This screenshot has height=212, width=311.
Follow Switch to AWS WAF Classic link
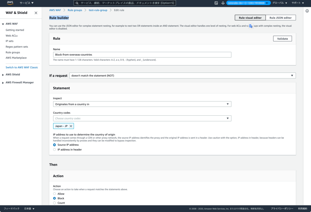pos(22,67)
